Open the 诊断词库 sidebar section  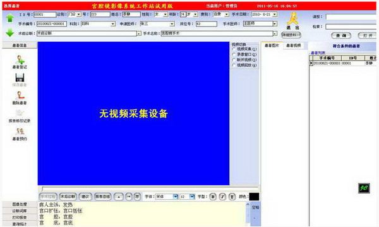pos(20,211)
